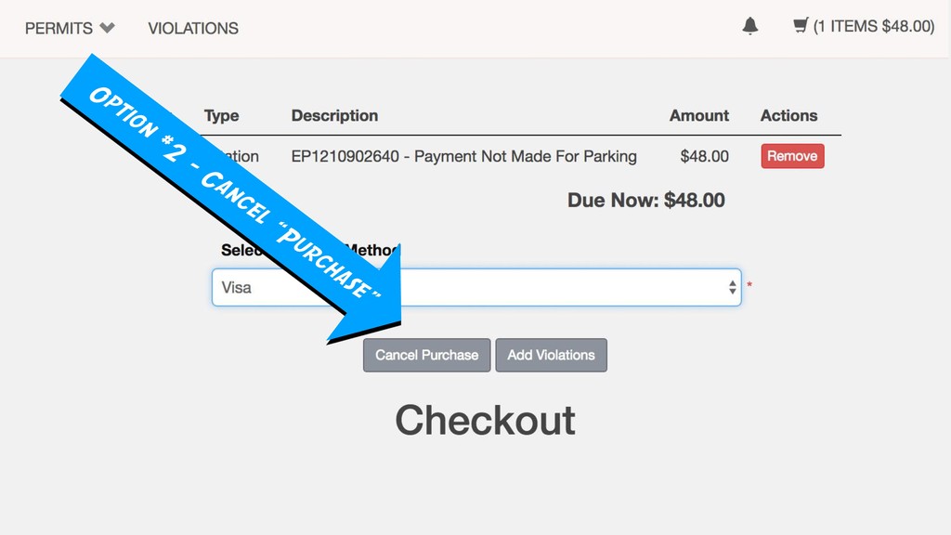
Task: Open the shopping cart icon
Action: (801, 25)
